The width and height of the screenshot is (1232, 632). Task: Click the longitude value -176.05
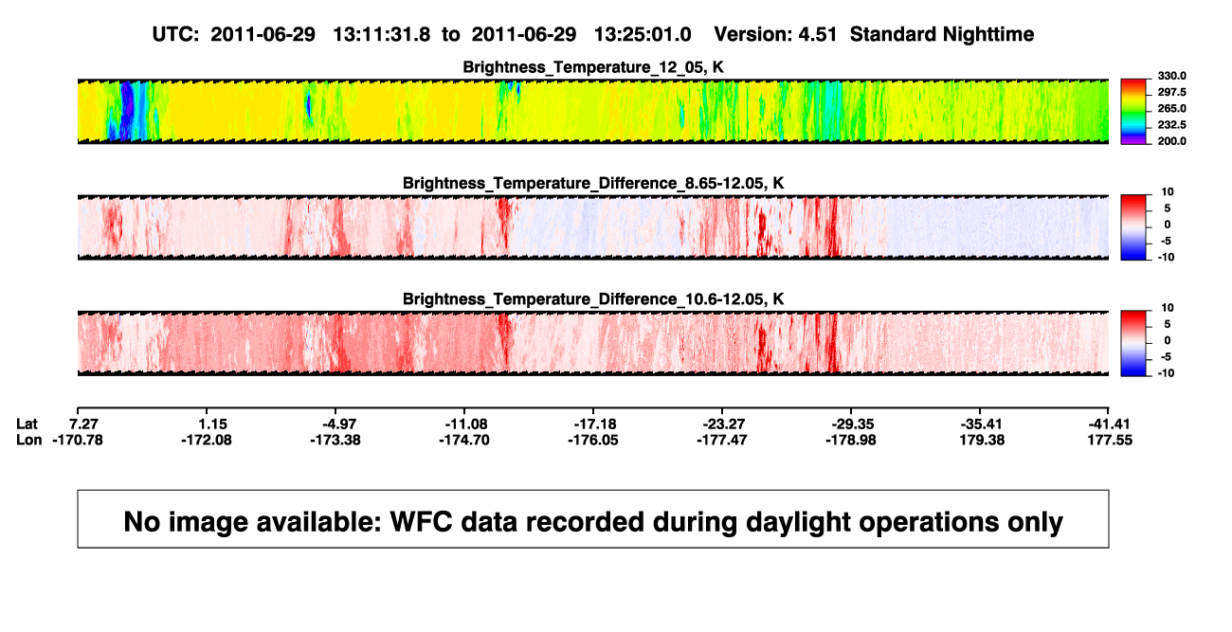coord(592,440)
